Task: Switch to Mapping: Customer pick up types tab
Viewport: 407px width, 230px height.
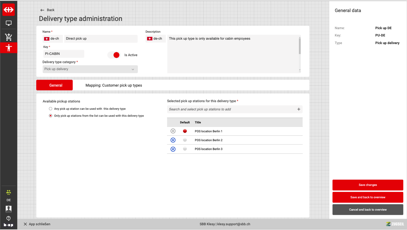Action: point(114,85)
